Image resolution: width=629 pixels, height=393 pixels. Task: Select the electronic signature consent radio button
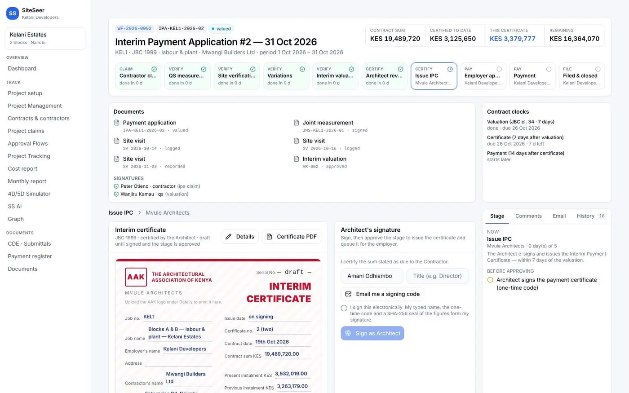344,308
